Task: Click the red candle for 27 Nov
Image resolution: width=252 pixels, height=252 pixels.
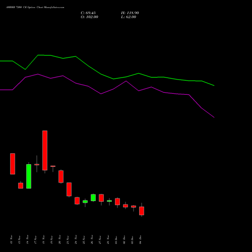Action: pos(101,198)
